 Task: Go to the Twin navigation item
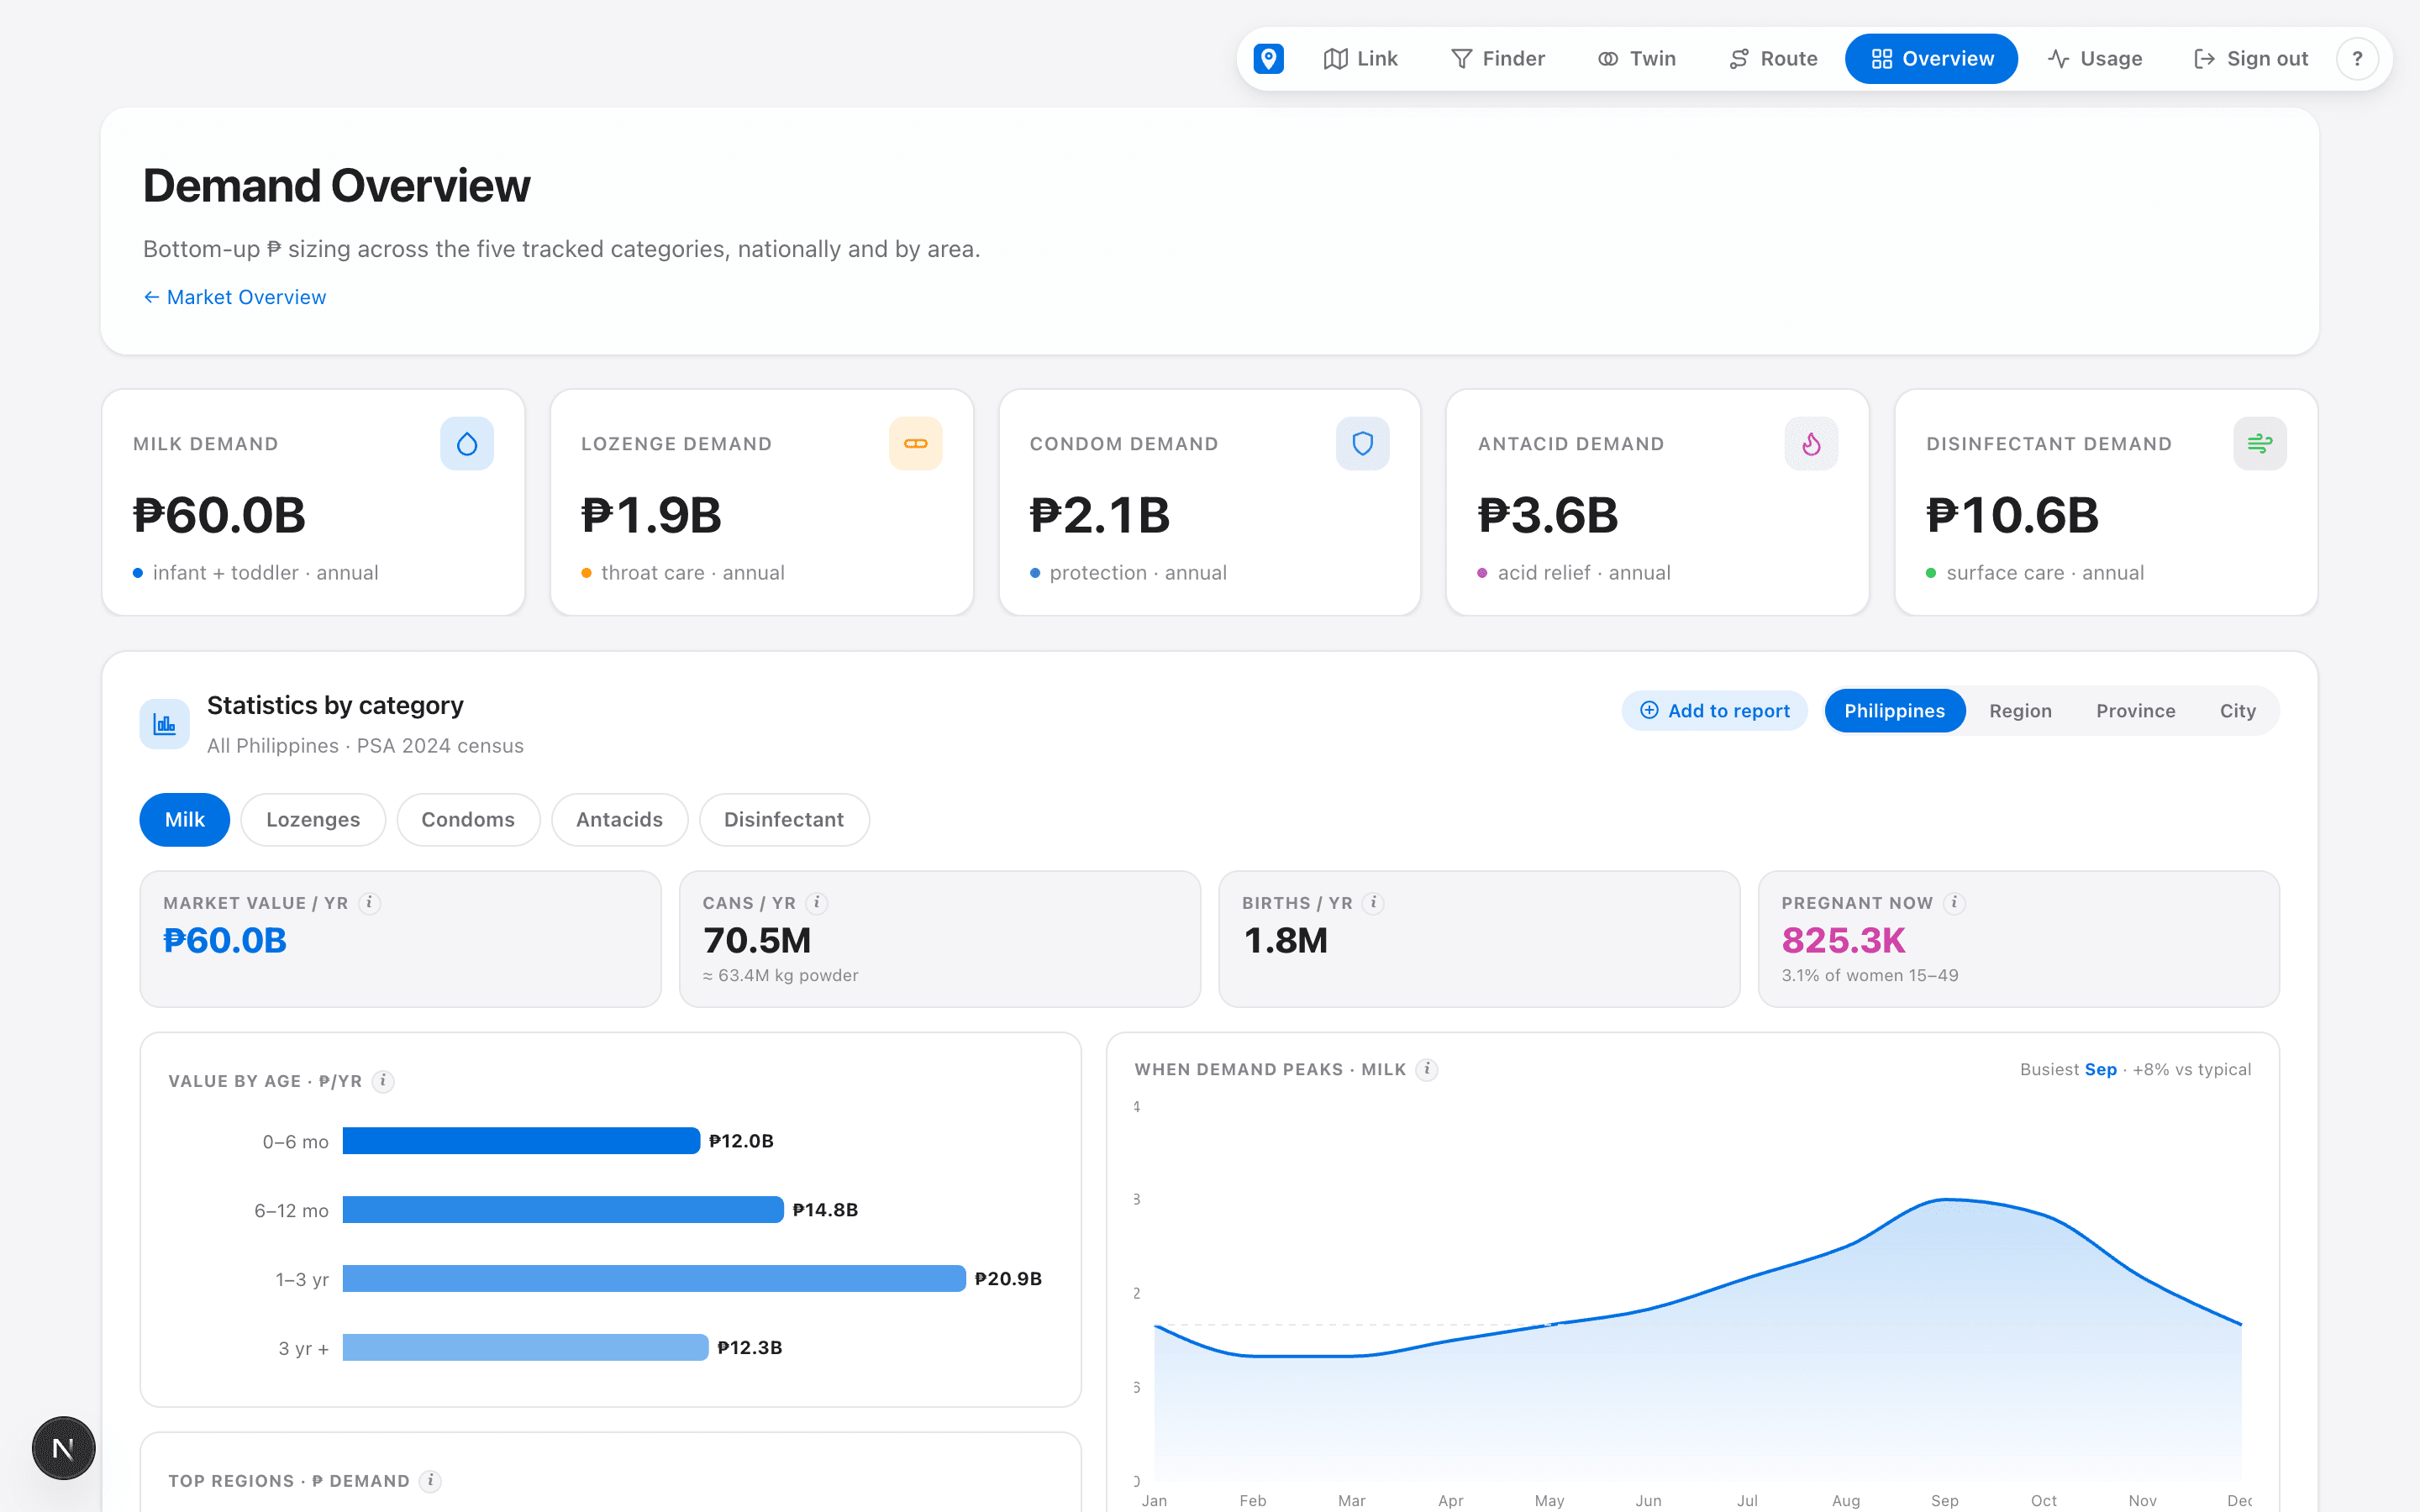click(x=1636, y=59)
